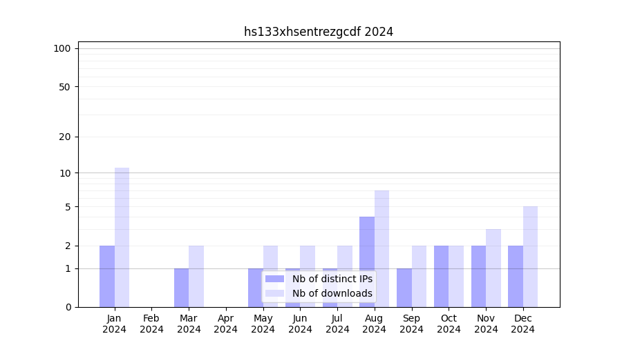Screen dimensions: 622x345
Task: Click the 20 y-axis tick label
Action: pos(65,137)
